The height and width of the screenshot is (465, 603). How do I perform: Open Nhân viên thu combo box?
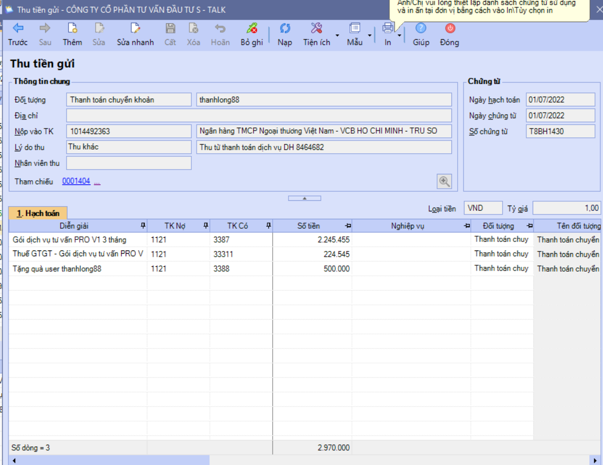[129, 163]
